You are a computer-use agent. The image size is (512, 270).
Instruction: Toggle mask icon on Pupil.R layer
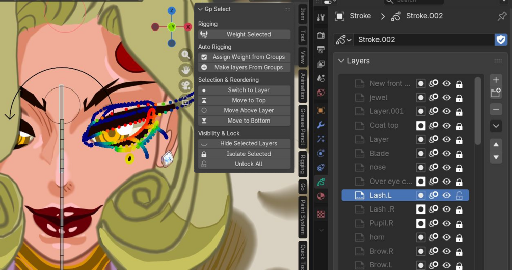coord(421,223)
